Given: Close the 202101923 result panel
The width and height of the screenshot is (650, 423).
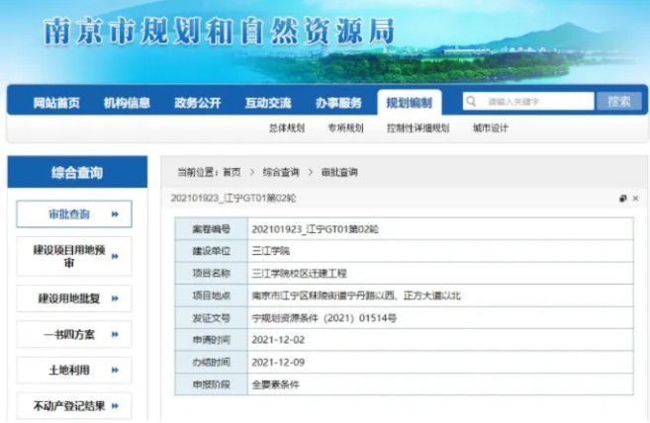Looking at the screenshot, I should click(635, 199).
